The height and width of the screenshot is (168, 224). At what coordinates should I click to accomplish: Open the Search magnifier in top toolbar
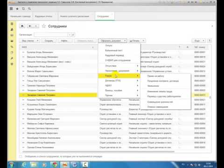[29, 9]
